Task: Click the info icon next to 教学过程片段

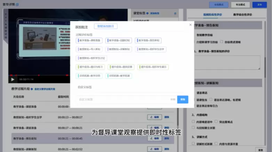Action: [32, 89]
